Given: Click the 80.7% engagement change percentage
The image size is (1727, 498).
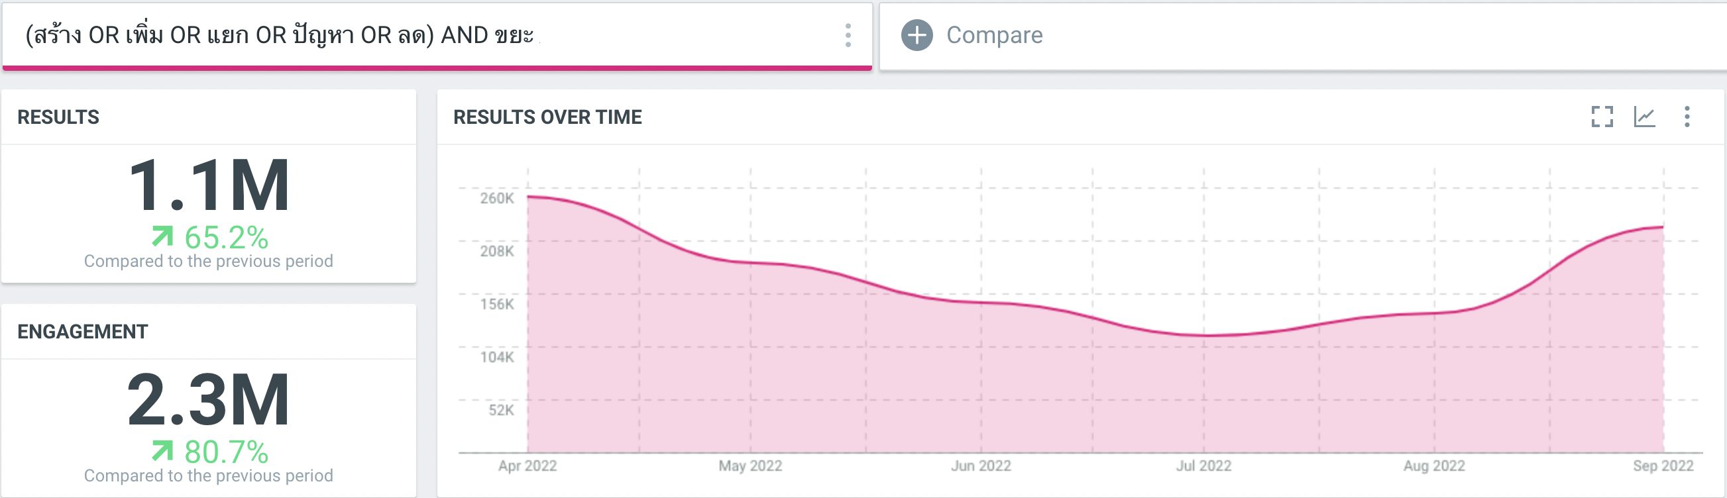Looking at the screenshot, I should (x=227, y=452).
